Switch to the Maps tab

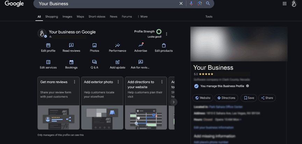(x=80, y=16)
